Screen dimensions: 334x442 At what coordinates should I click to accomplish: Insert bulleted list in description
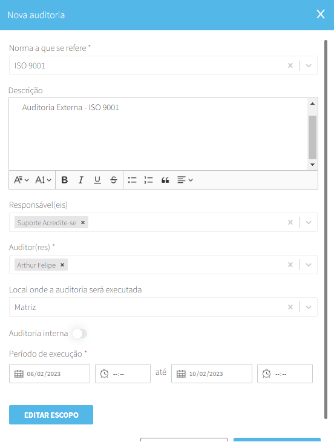(132, 180)
